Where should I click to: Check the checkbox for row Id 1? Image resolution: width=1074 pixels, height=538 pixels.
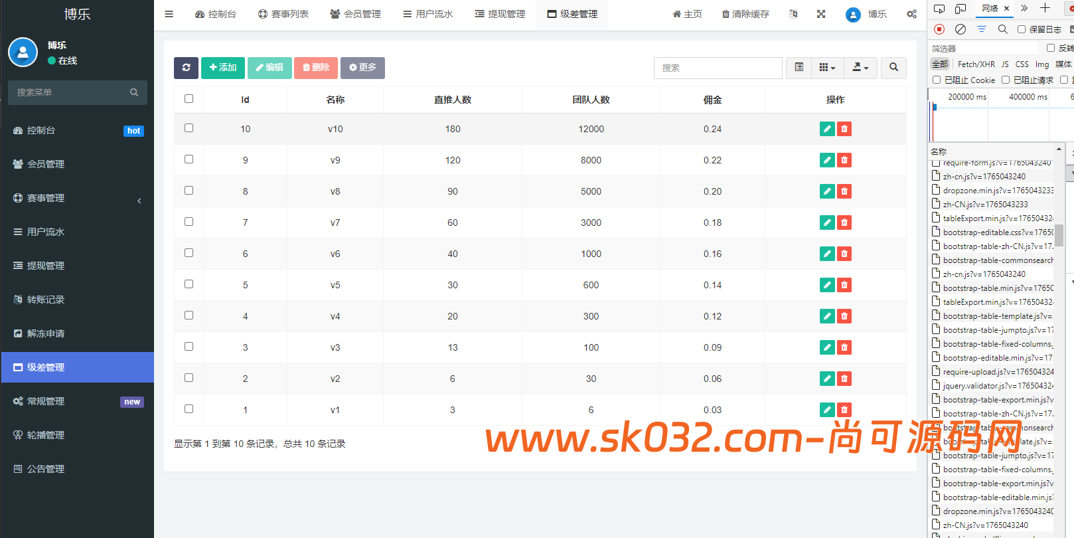[x=189, y=409]
